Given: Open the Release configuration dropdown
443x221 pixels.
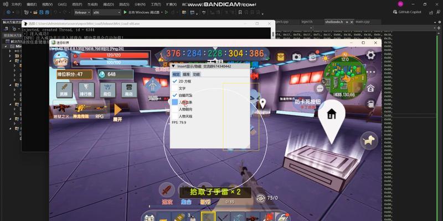Looking at the screenshot, I should click(x=83, y=12).
